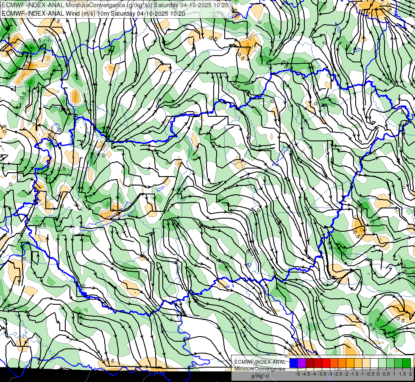Viewport: 415px width, 382px height.
Task: Click the -5 tick label on the legend
Action: pyautogui.click(x=298, y=374)
